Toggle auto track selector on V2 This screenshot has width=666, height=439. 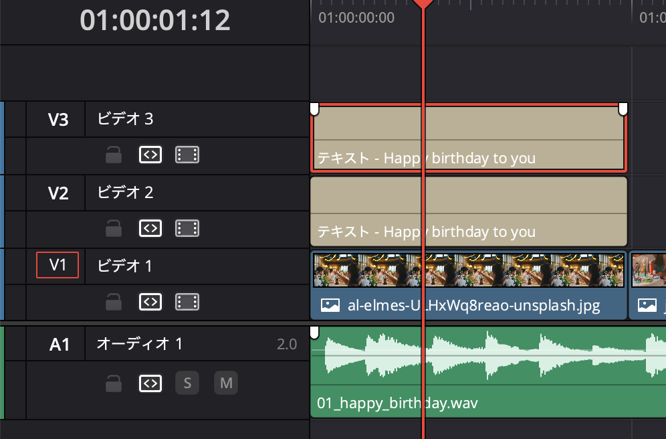pos(150,229)
